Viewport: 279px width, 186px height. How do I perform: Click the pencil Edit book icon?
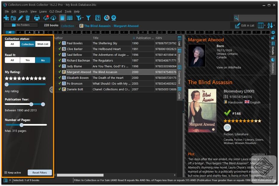20,18
